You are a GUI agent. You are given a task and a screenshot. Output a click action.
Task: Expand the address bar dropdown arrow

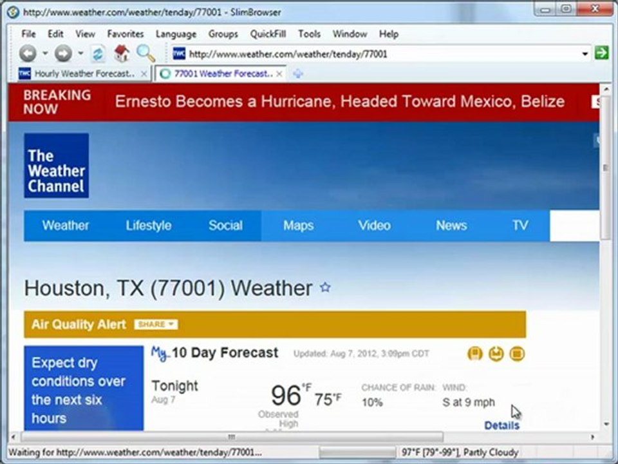click(x=585, y=53)
